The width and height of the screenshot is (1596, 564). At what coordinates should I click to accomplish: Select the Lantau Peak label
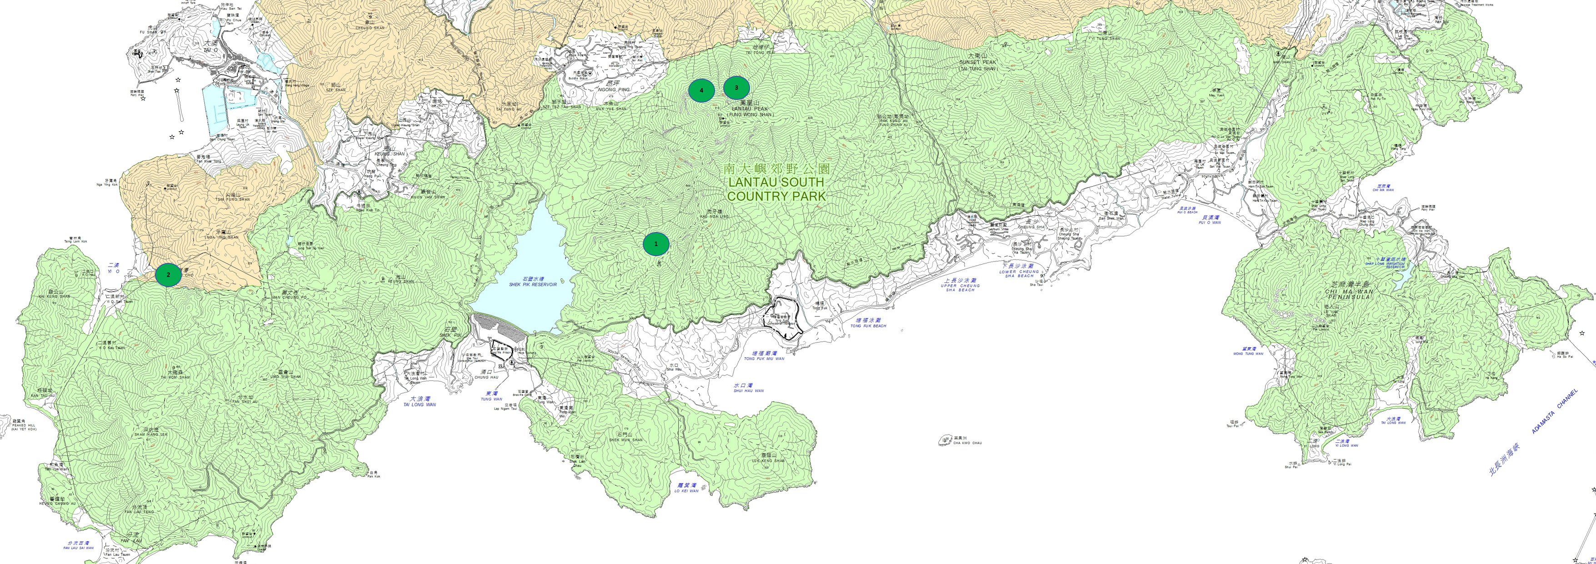tap(750, 109)
